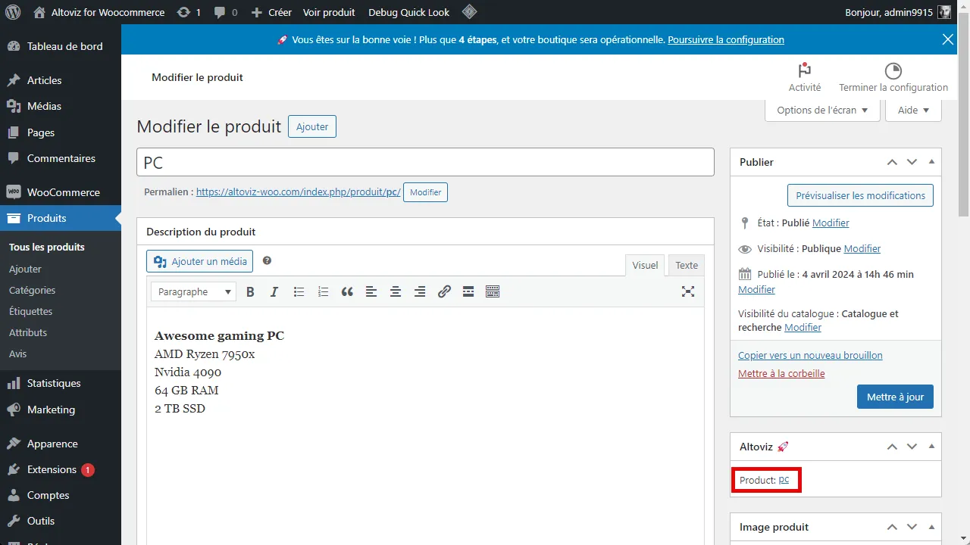Switch to the Visuel editor tab
The height and width of the screenshot is (545, 970).
pyautogui.click(x=645, y=265)
